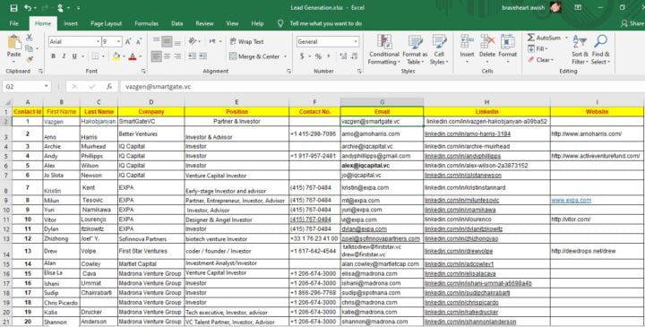Click the Insert Function fx icon
Viewport: 645px width, 327px height.
(x=109, y=87)
